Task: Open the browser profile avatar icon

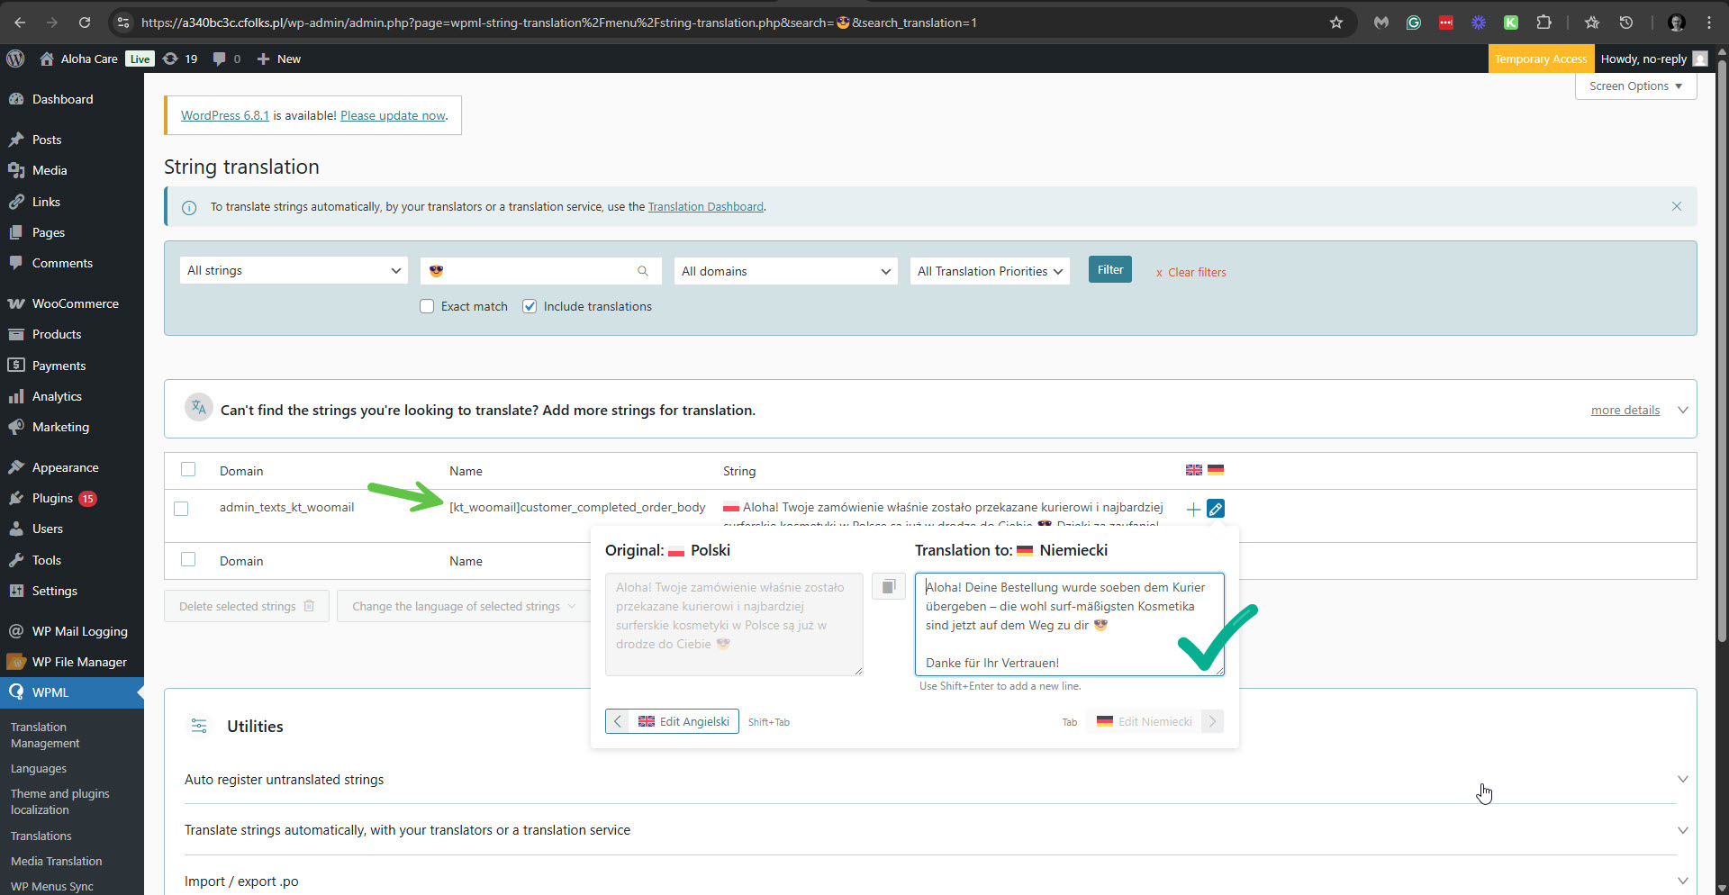Action: tap(1676, 23)
